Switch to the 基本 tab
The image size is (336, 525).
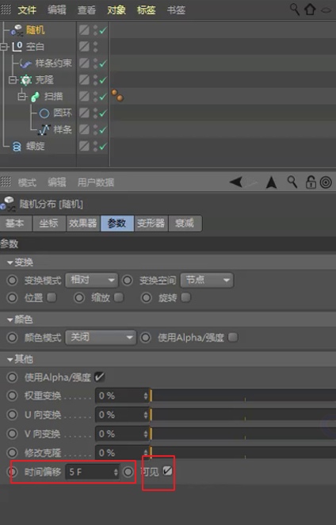click(16, 224)
